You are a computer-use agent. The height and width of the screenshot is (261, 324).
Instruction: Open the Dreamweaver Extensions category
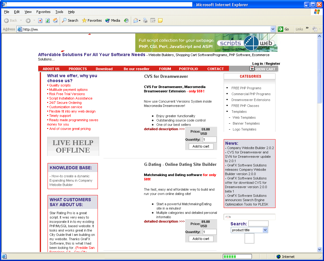pyautogui.click(x=251, y=100)
